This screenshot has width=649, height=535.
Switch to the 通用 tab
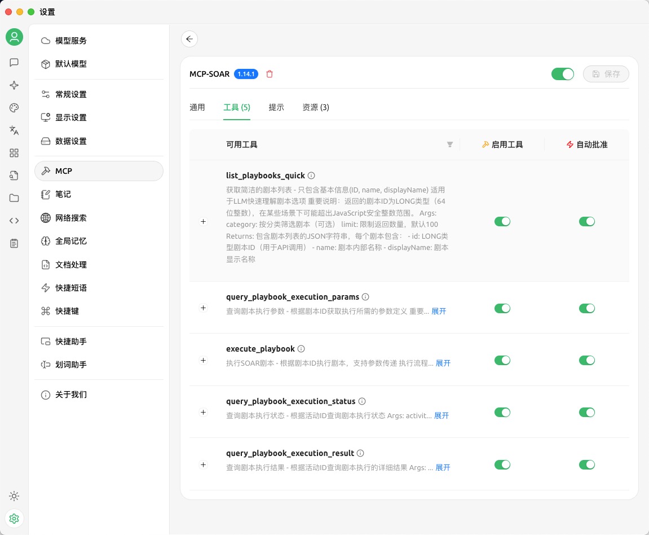coord(197,107)
